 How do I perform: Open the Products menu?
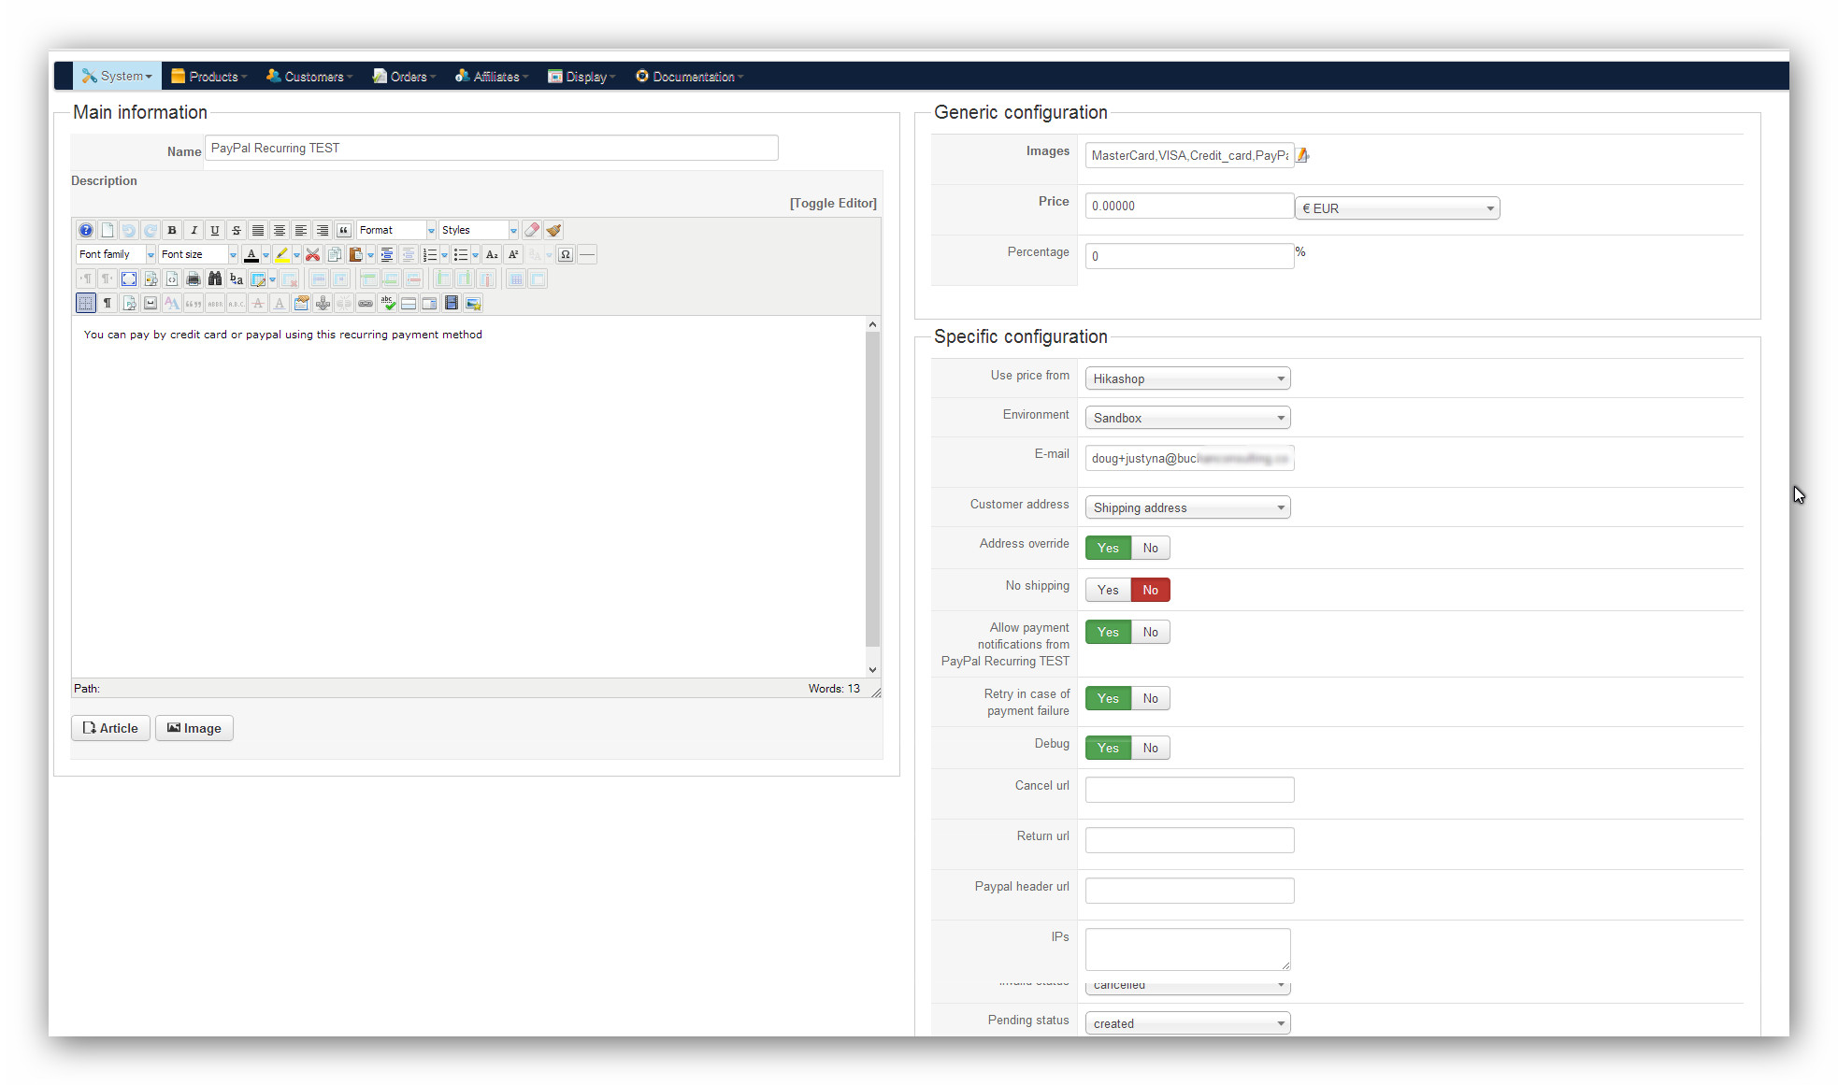click(208, 77)
